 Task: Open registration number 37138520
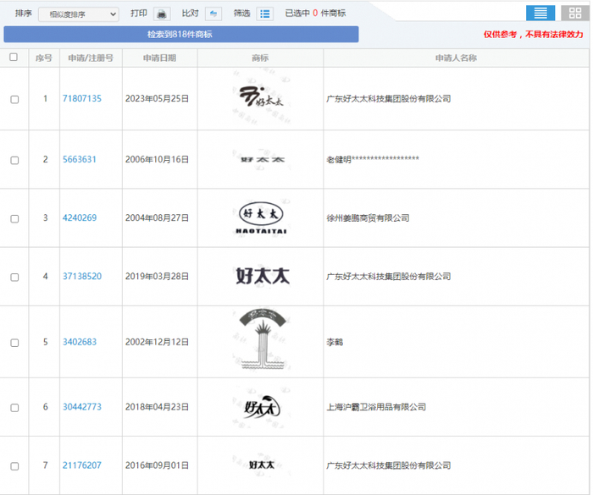tap(82, 277)
